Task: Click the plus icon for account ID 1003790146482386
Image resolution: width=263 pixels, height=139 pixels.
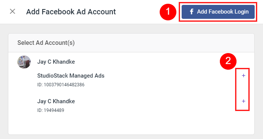Action: [243, 76]
